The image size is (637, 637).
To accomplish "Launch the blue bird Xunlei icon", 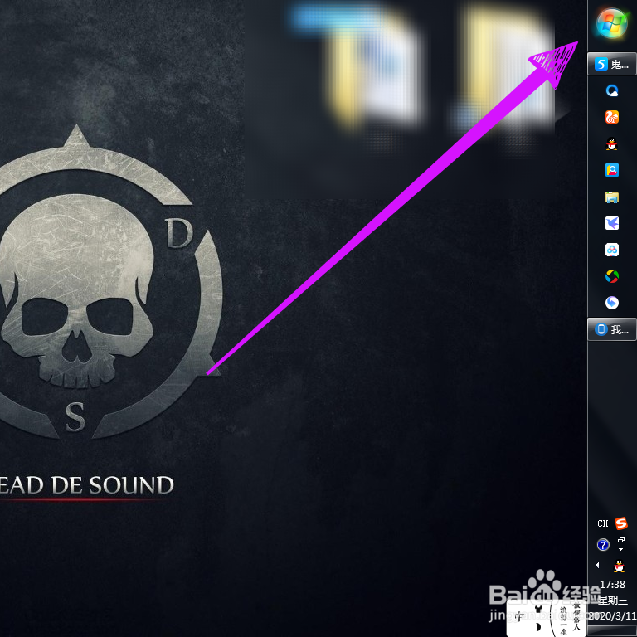I will (x=612, y=223).
